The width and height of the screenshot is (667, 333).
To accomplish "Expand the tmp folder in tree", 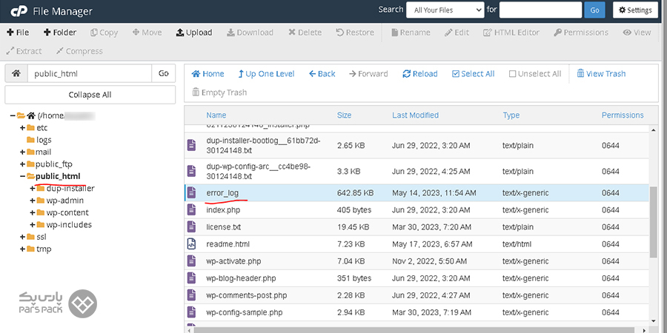I will [x=22, y=249].
